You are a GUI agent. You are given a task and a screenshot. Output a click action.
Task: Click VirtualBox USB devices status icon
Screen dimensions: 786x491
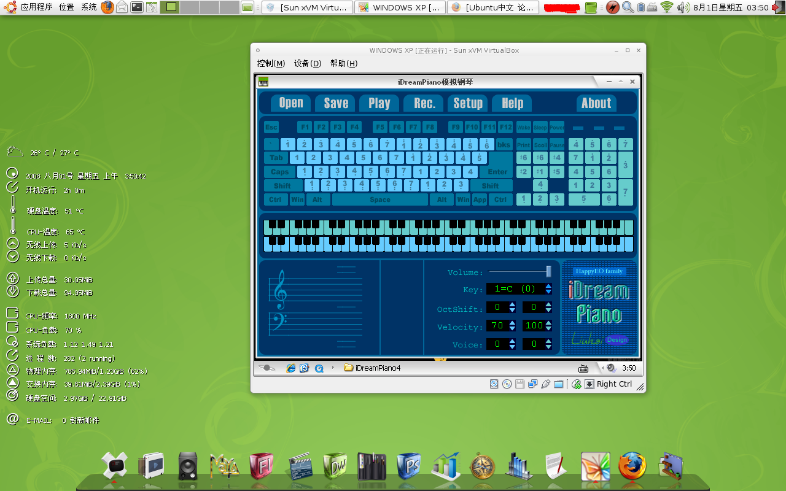[x=545, y=384]
